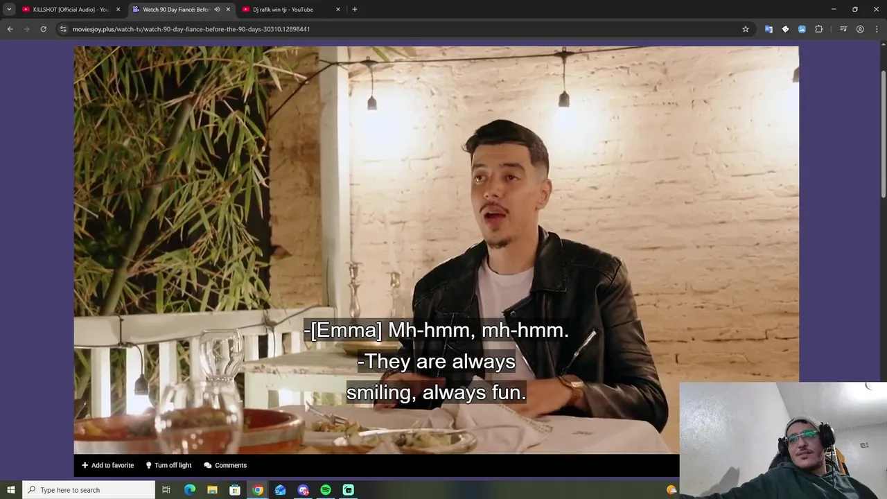Bookmark this page with the star icon
The width and height of the screenshot is (887, 499).
pos(746,29)
